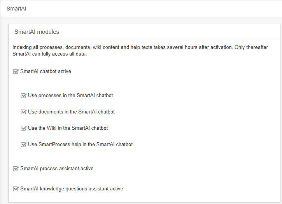Click the SmartAI page title

[16, 9]
